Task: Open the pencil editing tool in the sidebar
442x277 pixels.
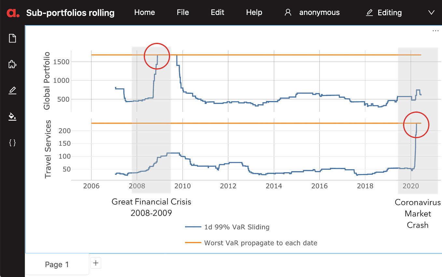Action: [12, 90]
